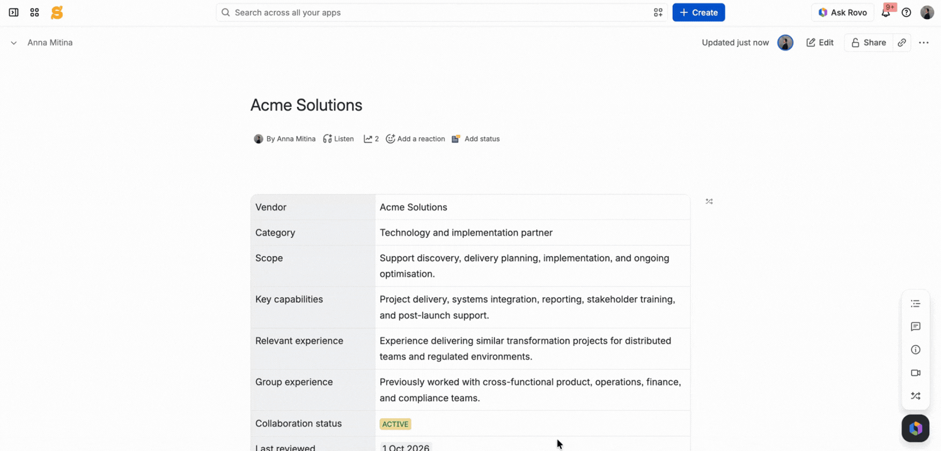Click the 1 Oct 2026 date chip
The image size is (941, 451).
(406, 447)
